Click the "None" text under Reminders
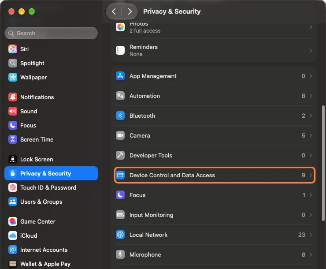The width and height of the screenshot is (326, 269). click(136, 54)
